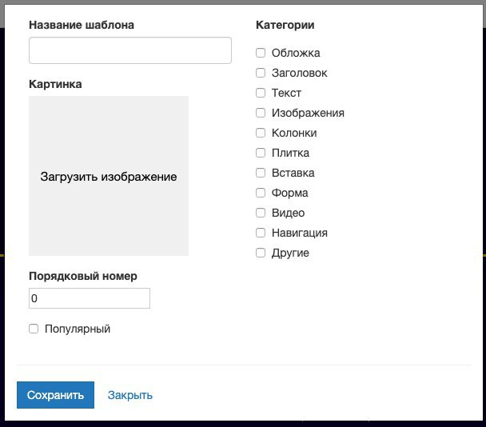The height and width of the screenshot is (427, 486).
Task: Check the Заголовок category checkbox
Action: pos(261,73)
